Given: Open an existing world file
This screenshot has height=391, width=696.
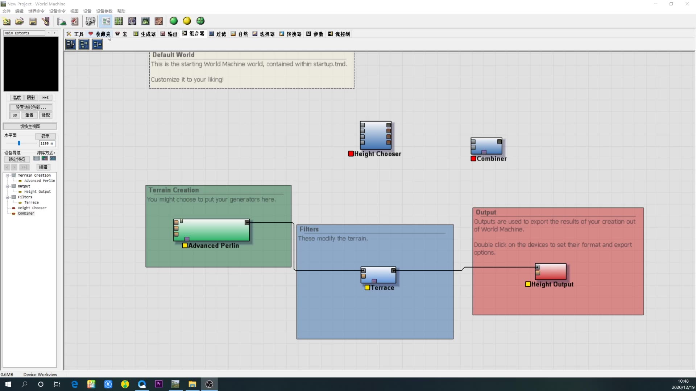Looking at the screenshot, I should pyautogui.click(x=20, y=22).
